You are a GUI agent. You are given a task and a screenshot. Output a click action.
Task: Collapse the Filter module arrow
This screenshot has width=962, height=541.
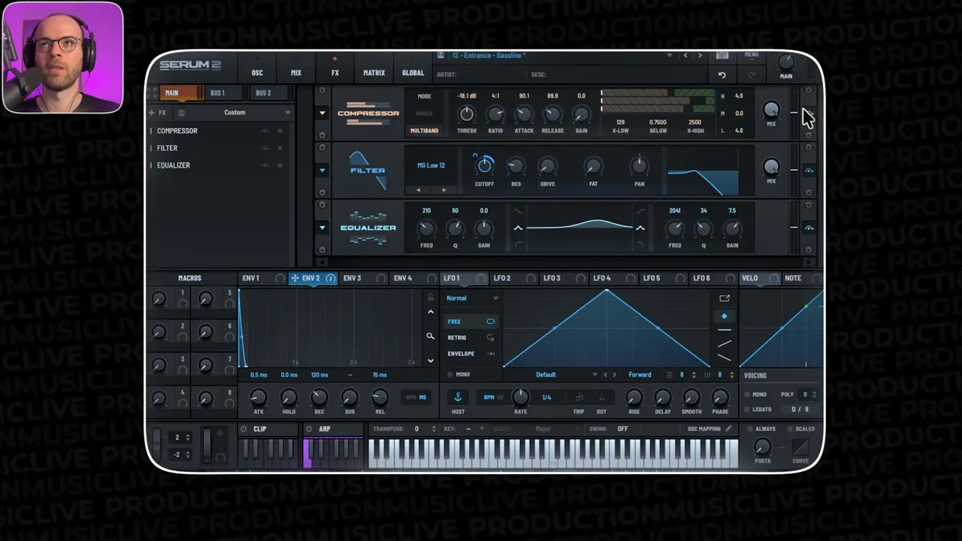click(322, 171)
